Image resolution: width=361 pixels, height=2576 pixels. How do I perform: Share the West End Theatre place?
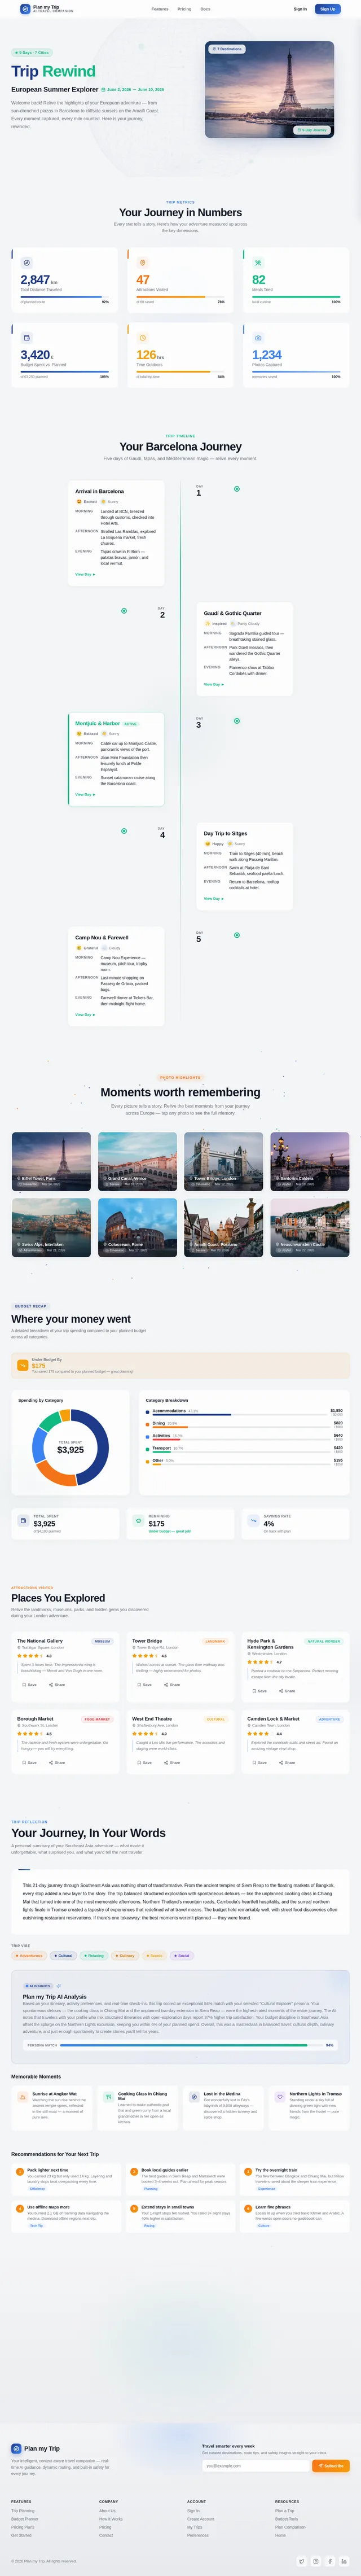pos(172,1762)
